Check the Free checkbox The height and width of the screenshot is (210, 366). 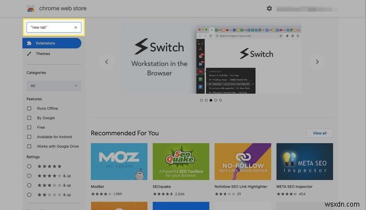[x=29, y=127]
